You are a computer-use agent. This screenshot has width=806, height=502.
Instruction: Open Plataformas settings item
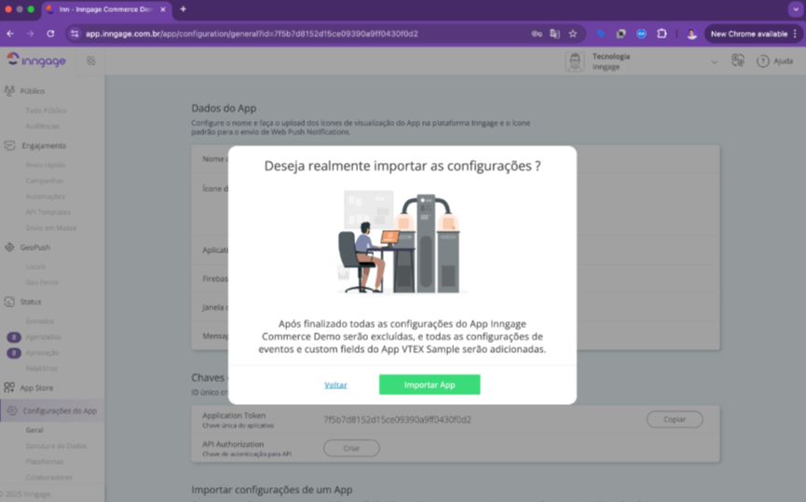coord(45,461)
